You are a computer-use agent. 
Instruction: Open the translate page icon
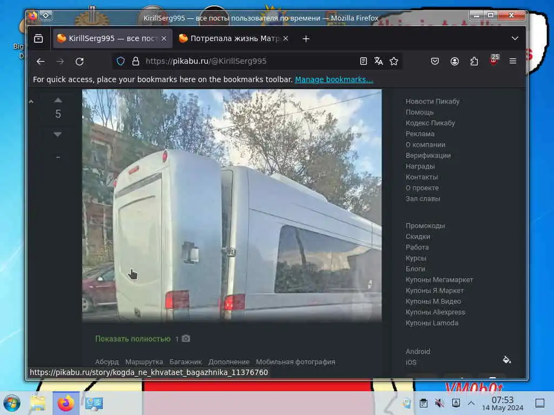click(x=378, y=62)
